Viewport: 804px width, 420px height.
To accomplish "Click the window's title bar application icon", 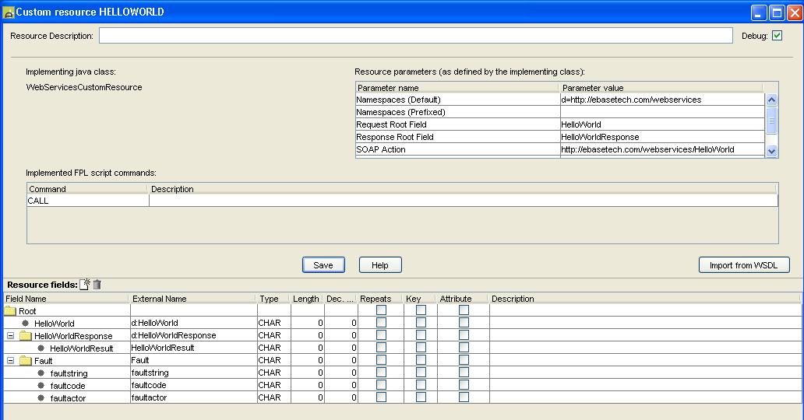I will (9, 12).
